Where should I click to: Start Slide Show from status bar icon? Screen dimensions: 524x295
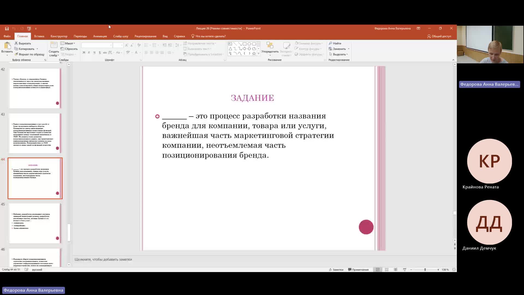405,270
